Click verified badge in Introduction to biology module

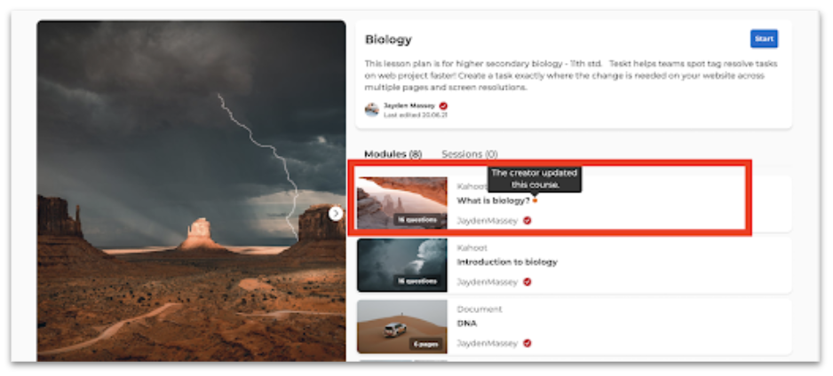click(527, 282)
